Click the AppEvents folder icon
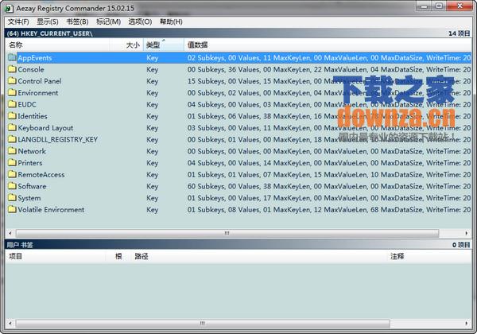Screen dimensions: 477x334 pos(12,57)
